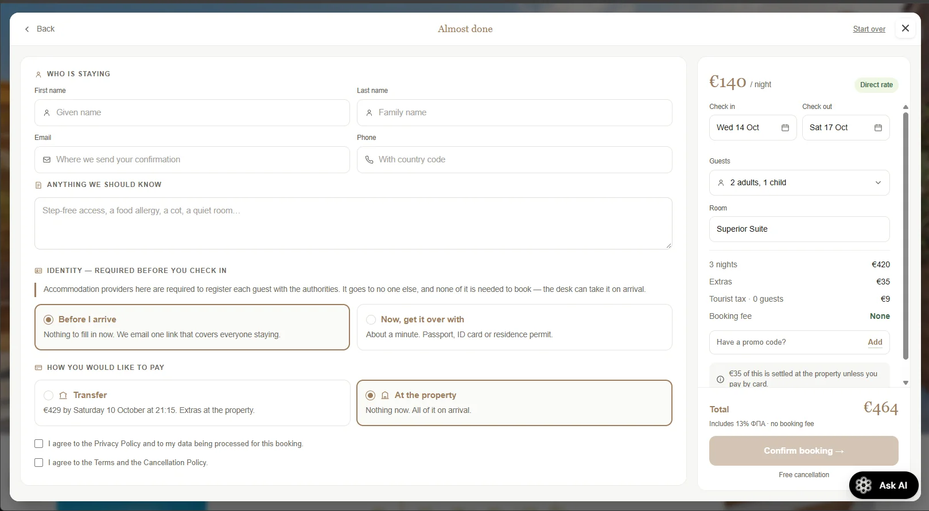Click the Anything we should know note icon
929x511 pixels.
(38, 185)
